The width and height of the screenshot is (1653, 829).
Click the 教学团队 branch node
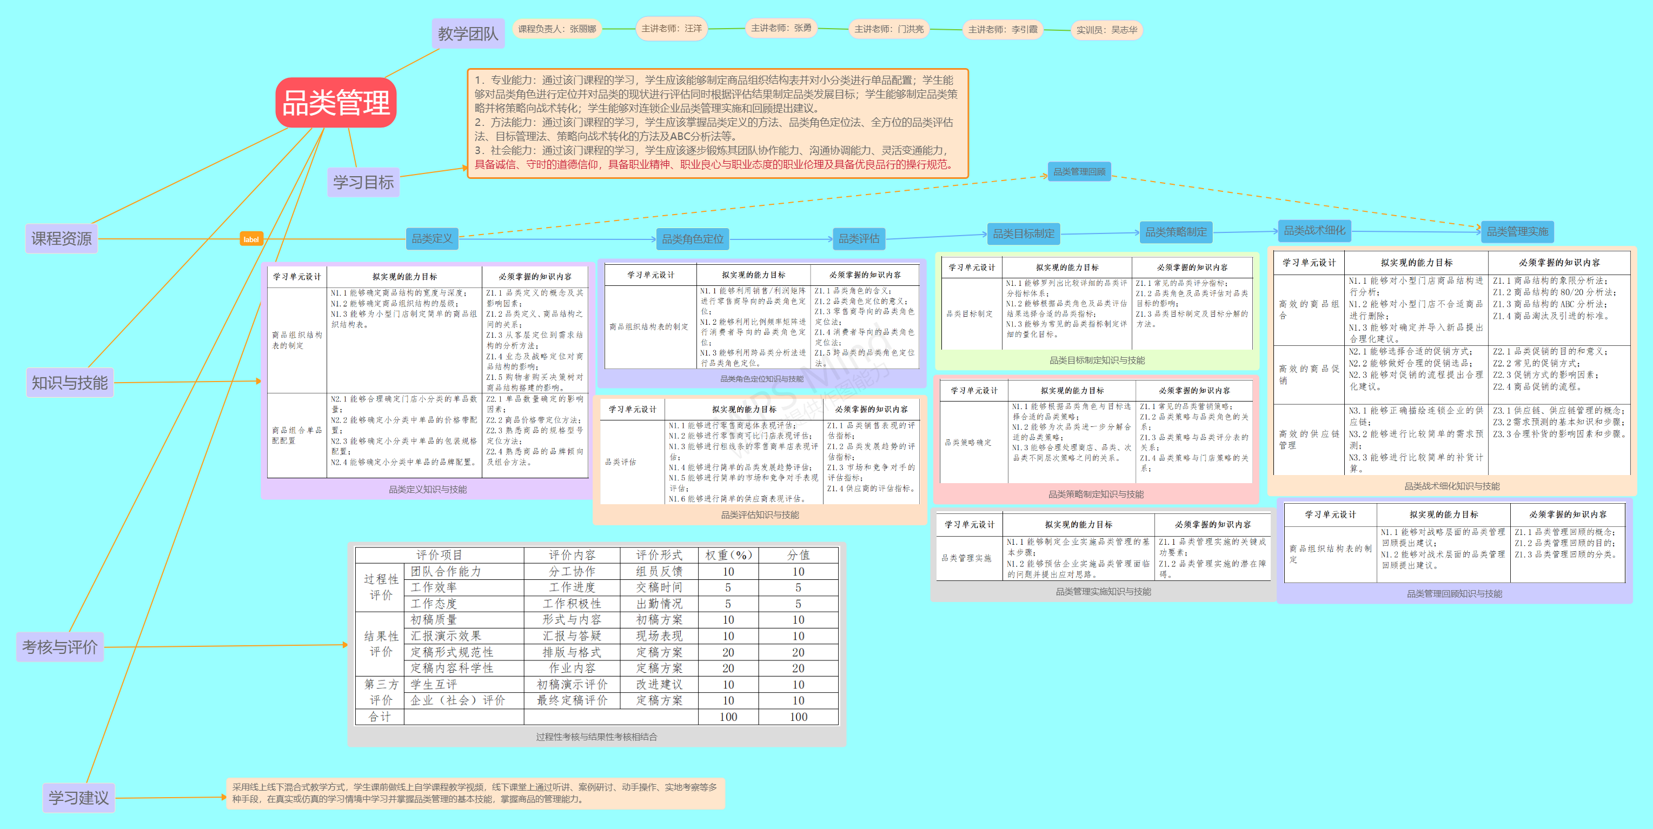point(468,34)
